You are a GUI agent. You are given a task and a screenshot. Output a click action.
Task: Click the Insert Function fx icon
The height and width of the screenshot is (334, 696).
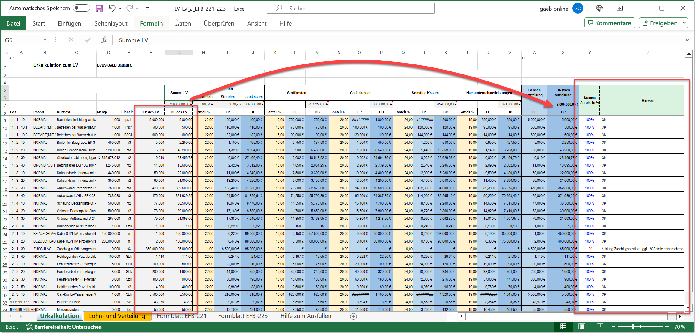click(x=104, y=40)
